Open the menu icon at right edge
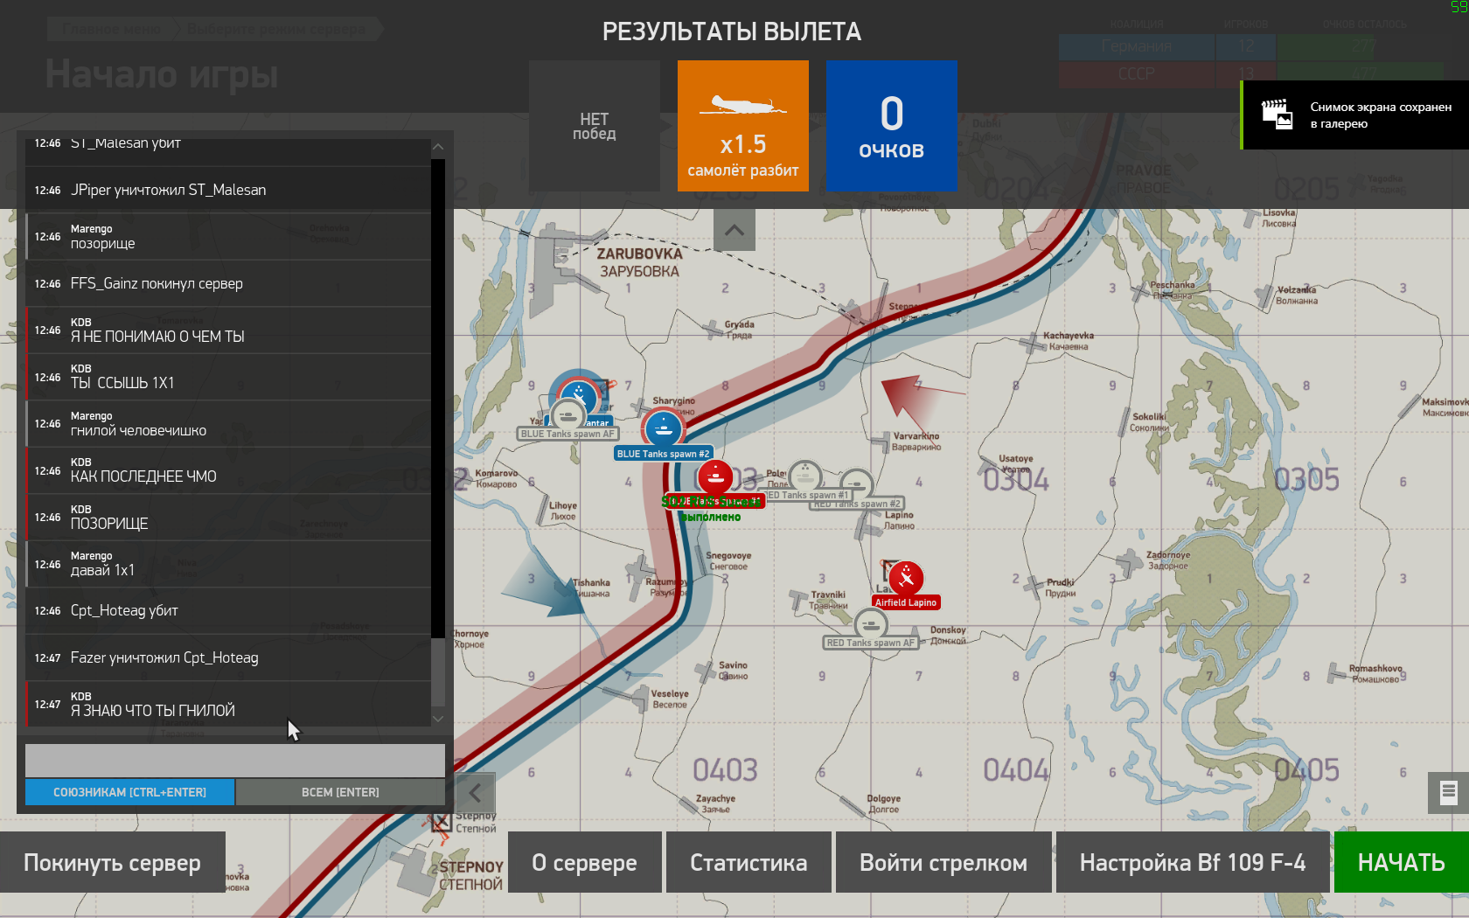 [x=1448, y=792]
